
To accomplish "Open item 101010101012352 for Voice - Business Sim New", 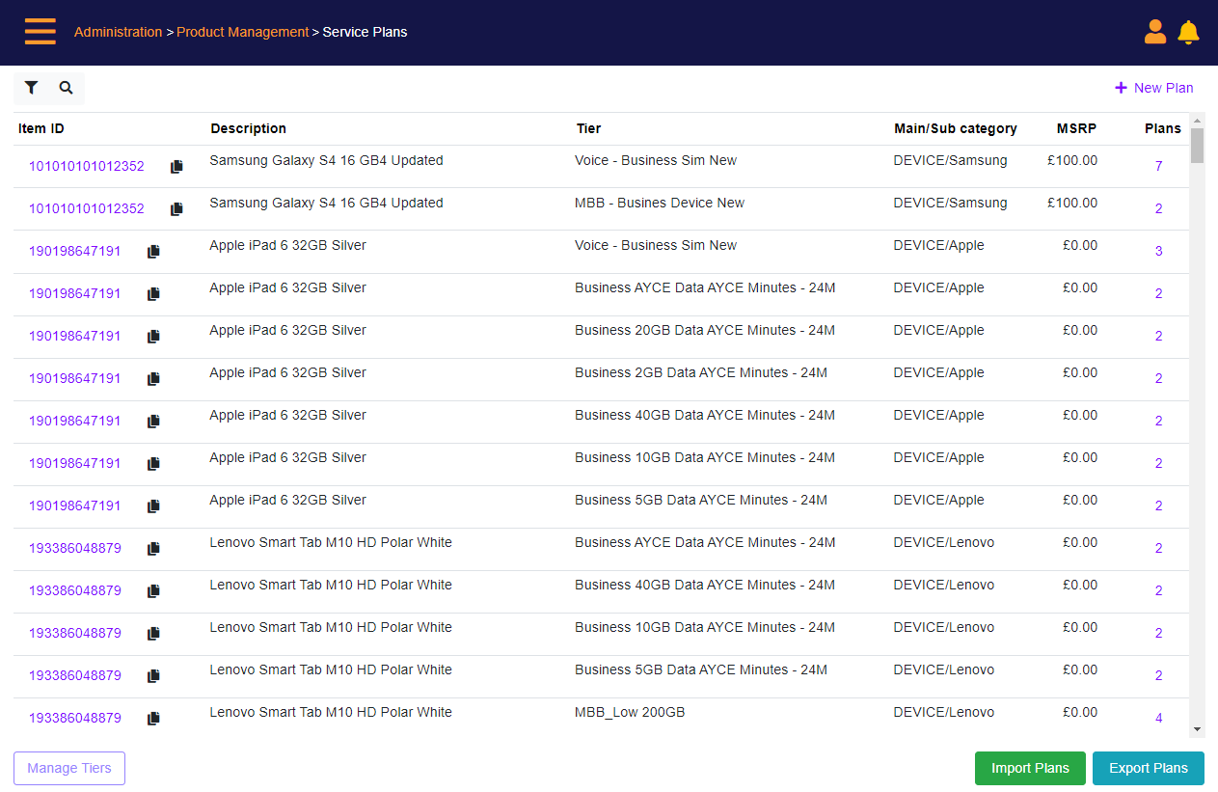I will [87, 167].
